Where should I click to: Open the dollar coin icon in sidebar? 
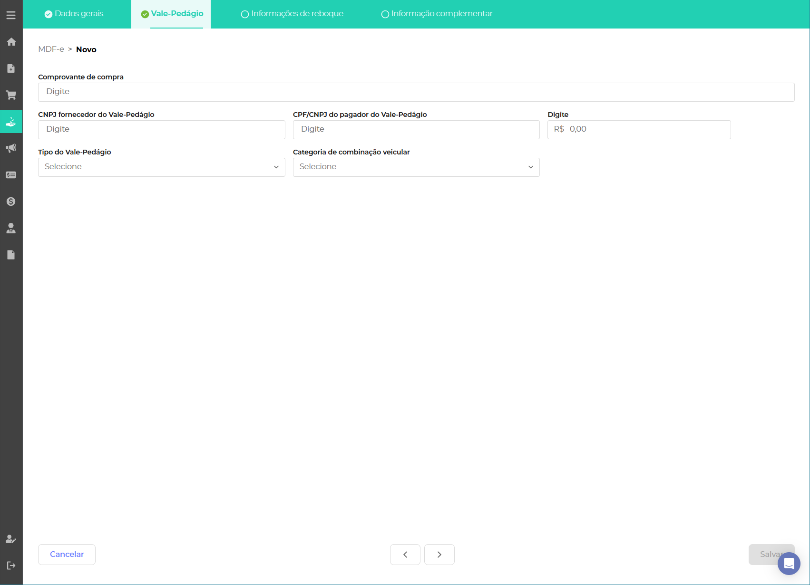coord(11,201)
